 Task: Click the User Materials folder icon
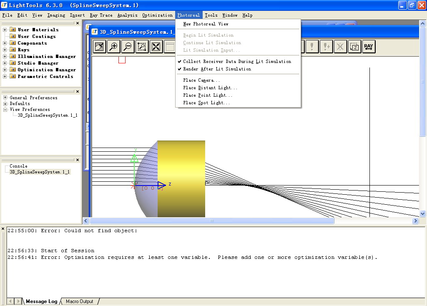tap(13, 30)
